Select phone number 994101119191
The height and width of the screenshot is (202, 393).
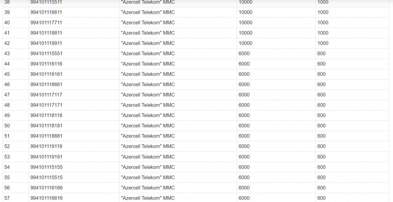46,157
